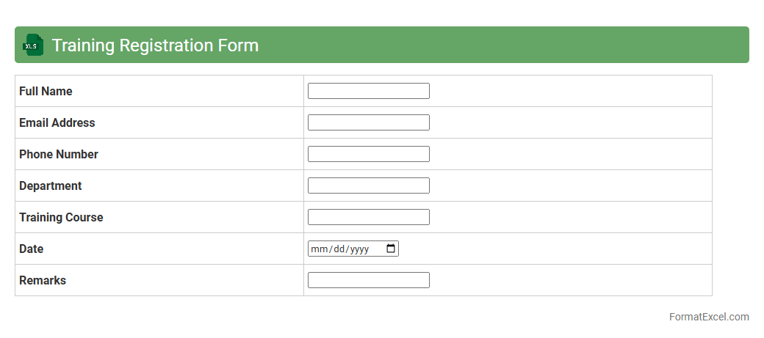Click the Full Name label
The image size is (764, 338).
[46, 91]
